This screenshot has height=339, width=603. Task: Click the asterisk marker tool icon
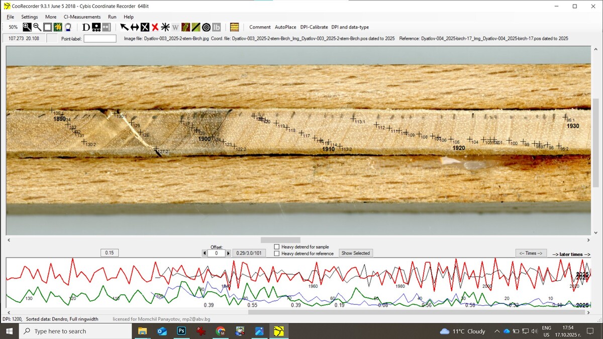point(165,27)
